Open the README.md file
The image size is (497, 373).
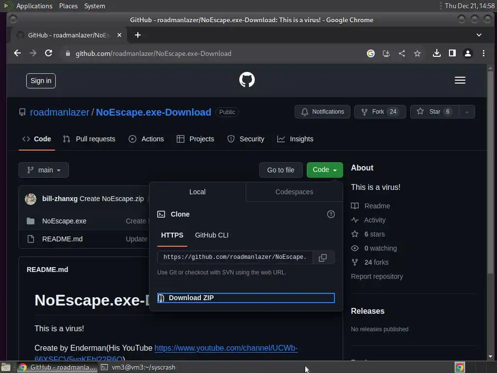pos(63,239)
